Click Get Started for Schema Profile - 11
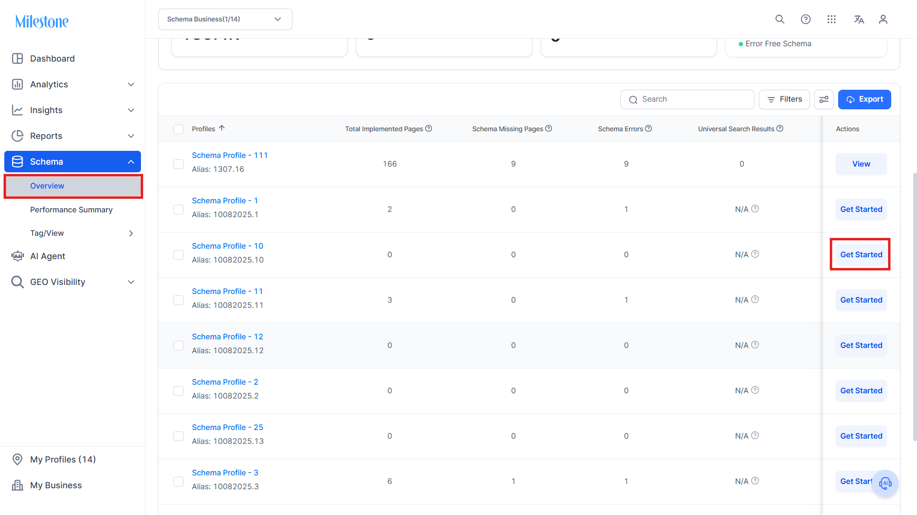The width and height of the screenshot is (917, 515). tap(861, 300)
